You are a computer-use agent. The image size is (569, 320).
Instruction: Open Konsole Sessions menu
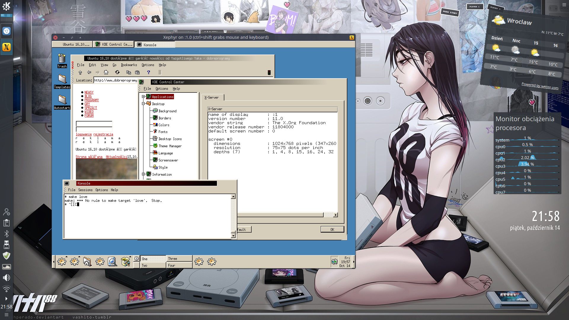[x=85, y=190]
